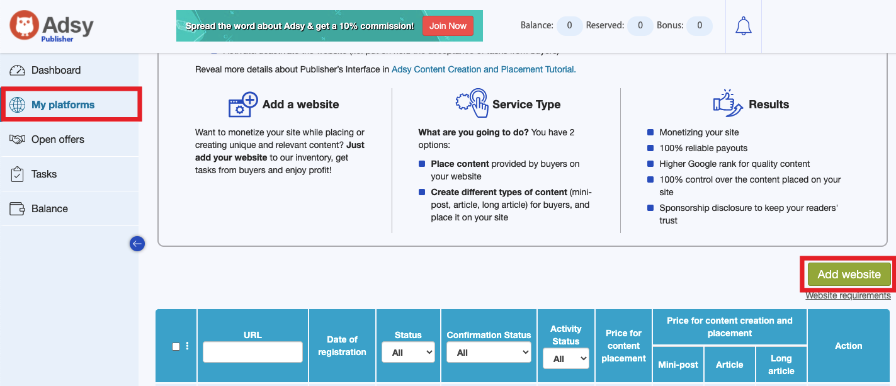896x386 pixels.
Task: Click the Results thumbs-up icon
Action: click(728, 103)
